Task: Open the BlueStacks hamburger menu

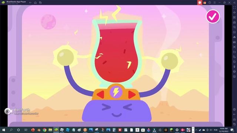Action: click(x=215, y=3)
